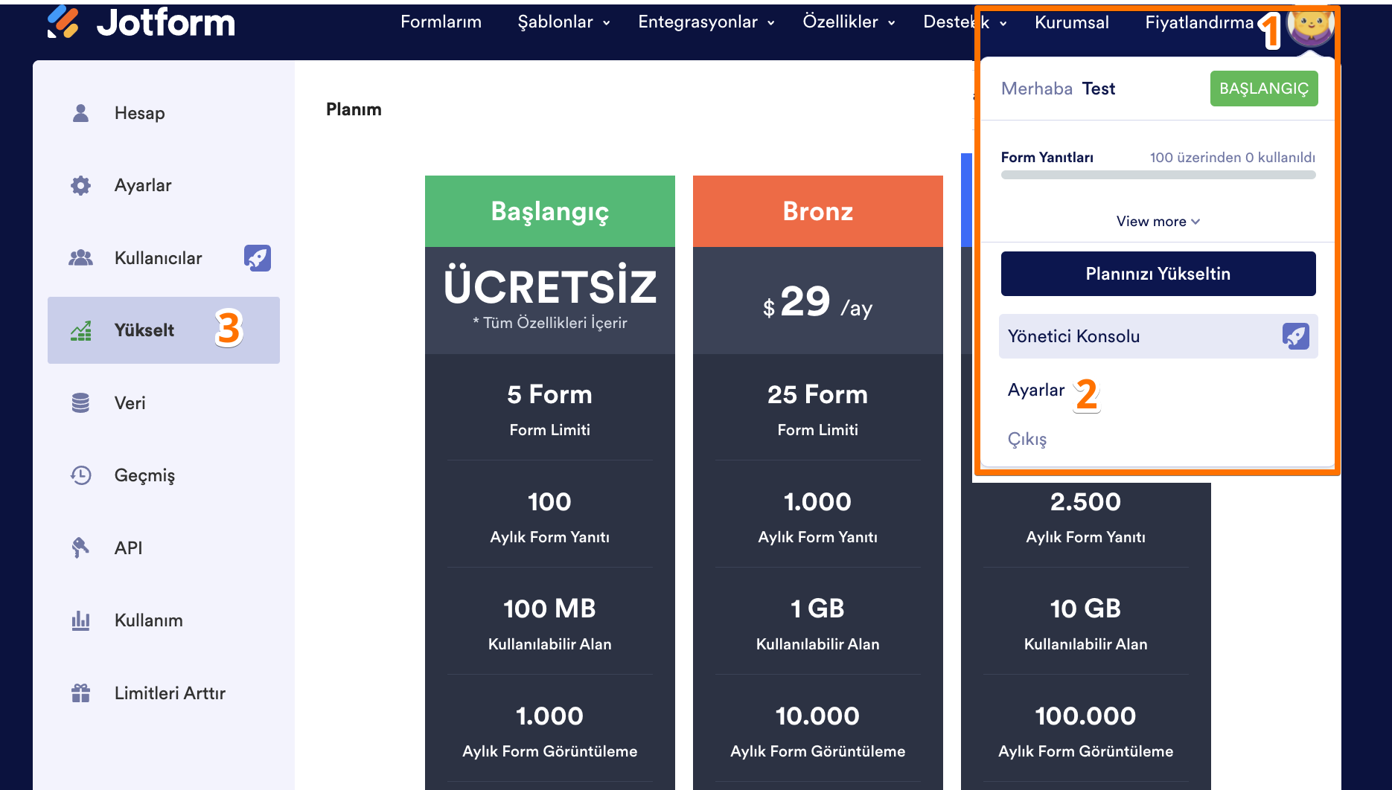1392x790 pixels.
Task: Click '10.000' form views in Bronz plan
Action: point(818,716)
